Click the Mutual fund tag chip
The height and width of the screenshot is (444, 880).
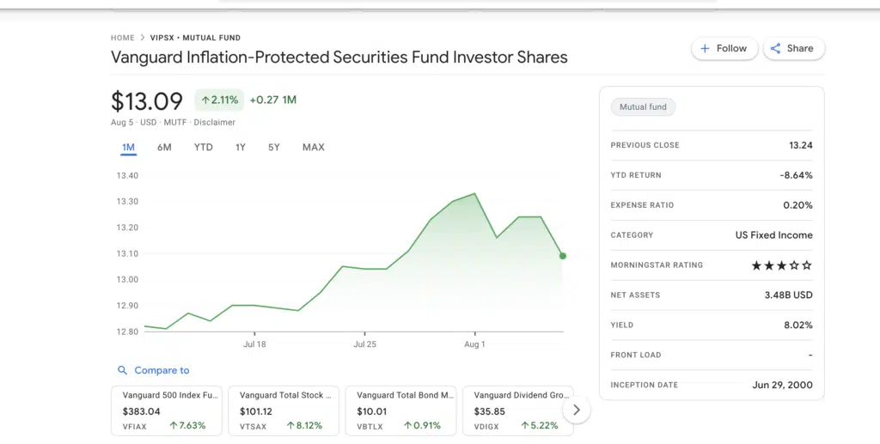click(x=643, y=107)
